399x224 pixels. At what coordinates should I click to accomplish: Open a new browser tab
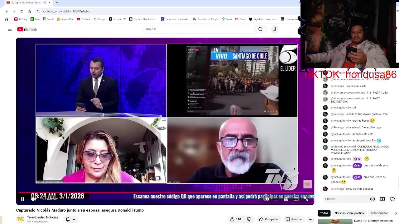pos(57,2)
